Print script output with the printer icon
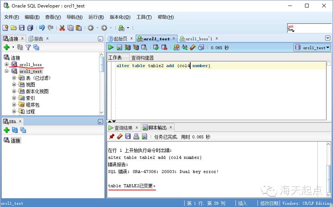This screenshot has height=207, width=333. tap(136, 137)
